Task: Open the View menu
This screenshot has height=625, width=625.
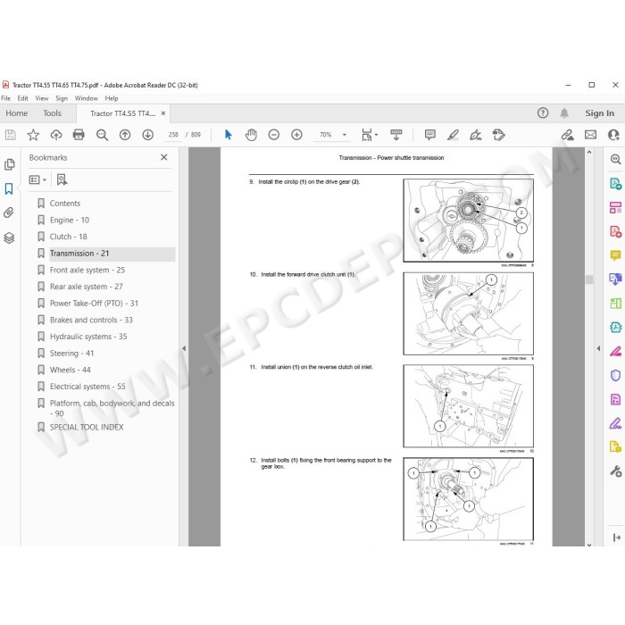Action: pyautogui.click(x=41, y=98)
